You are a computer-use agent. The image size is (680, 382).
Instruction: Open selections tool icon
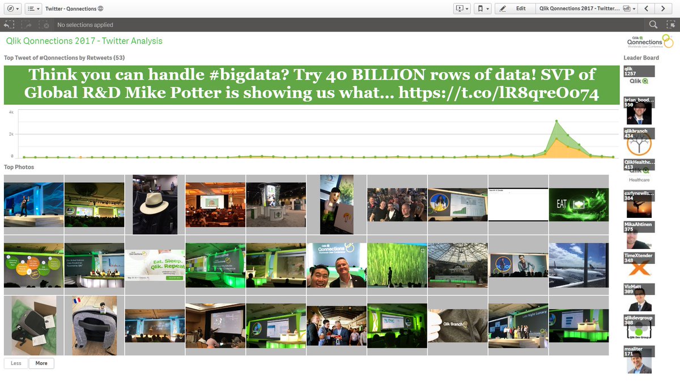[671, 25]
